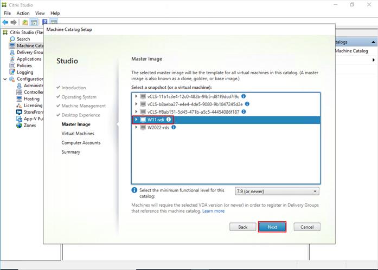The height and width of the screenshot is (270, 378).
Task: Click the Administrators node icon
Action: [x=20, y=85]
